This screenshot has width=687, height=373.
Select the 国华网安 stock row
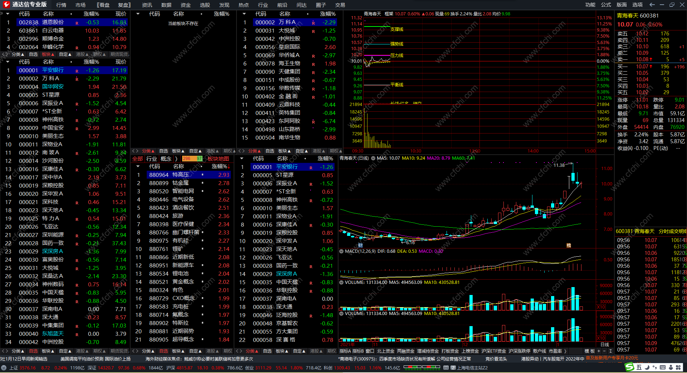[64, 87]
